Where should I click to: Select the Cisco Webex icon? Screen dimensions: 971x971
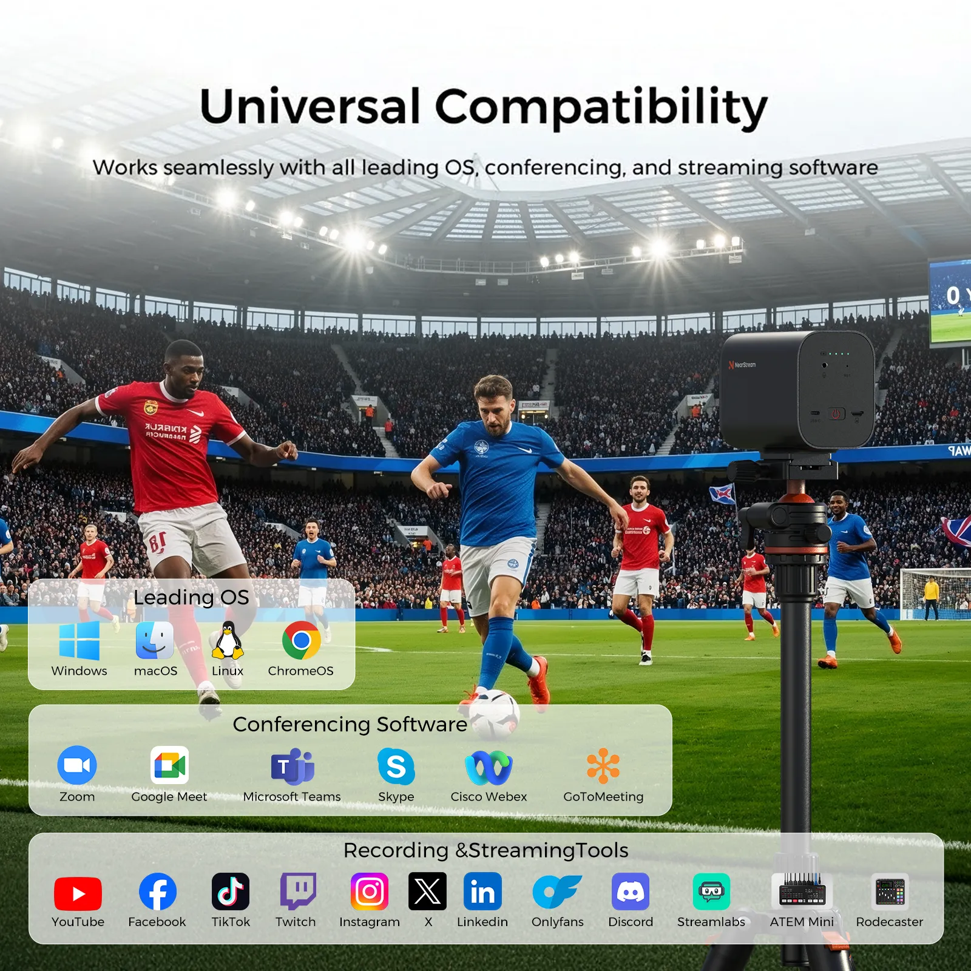[x=489, y=767]
